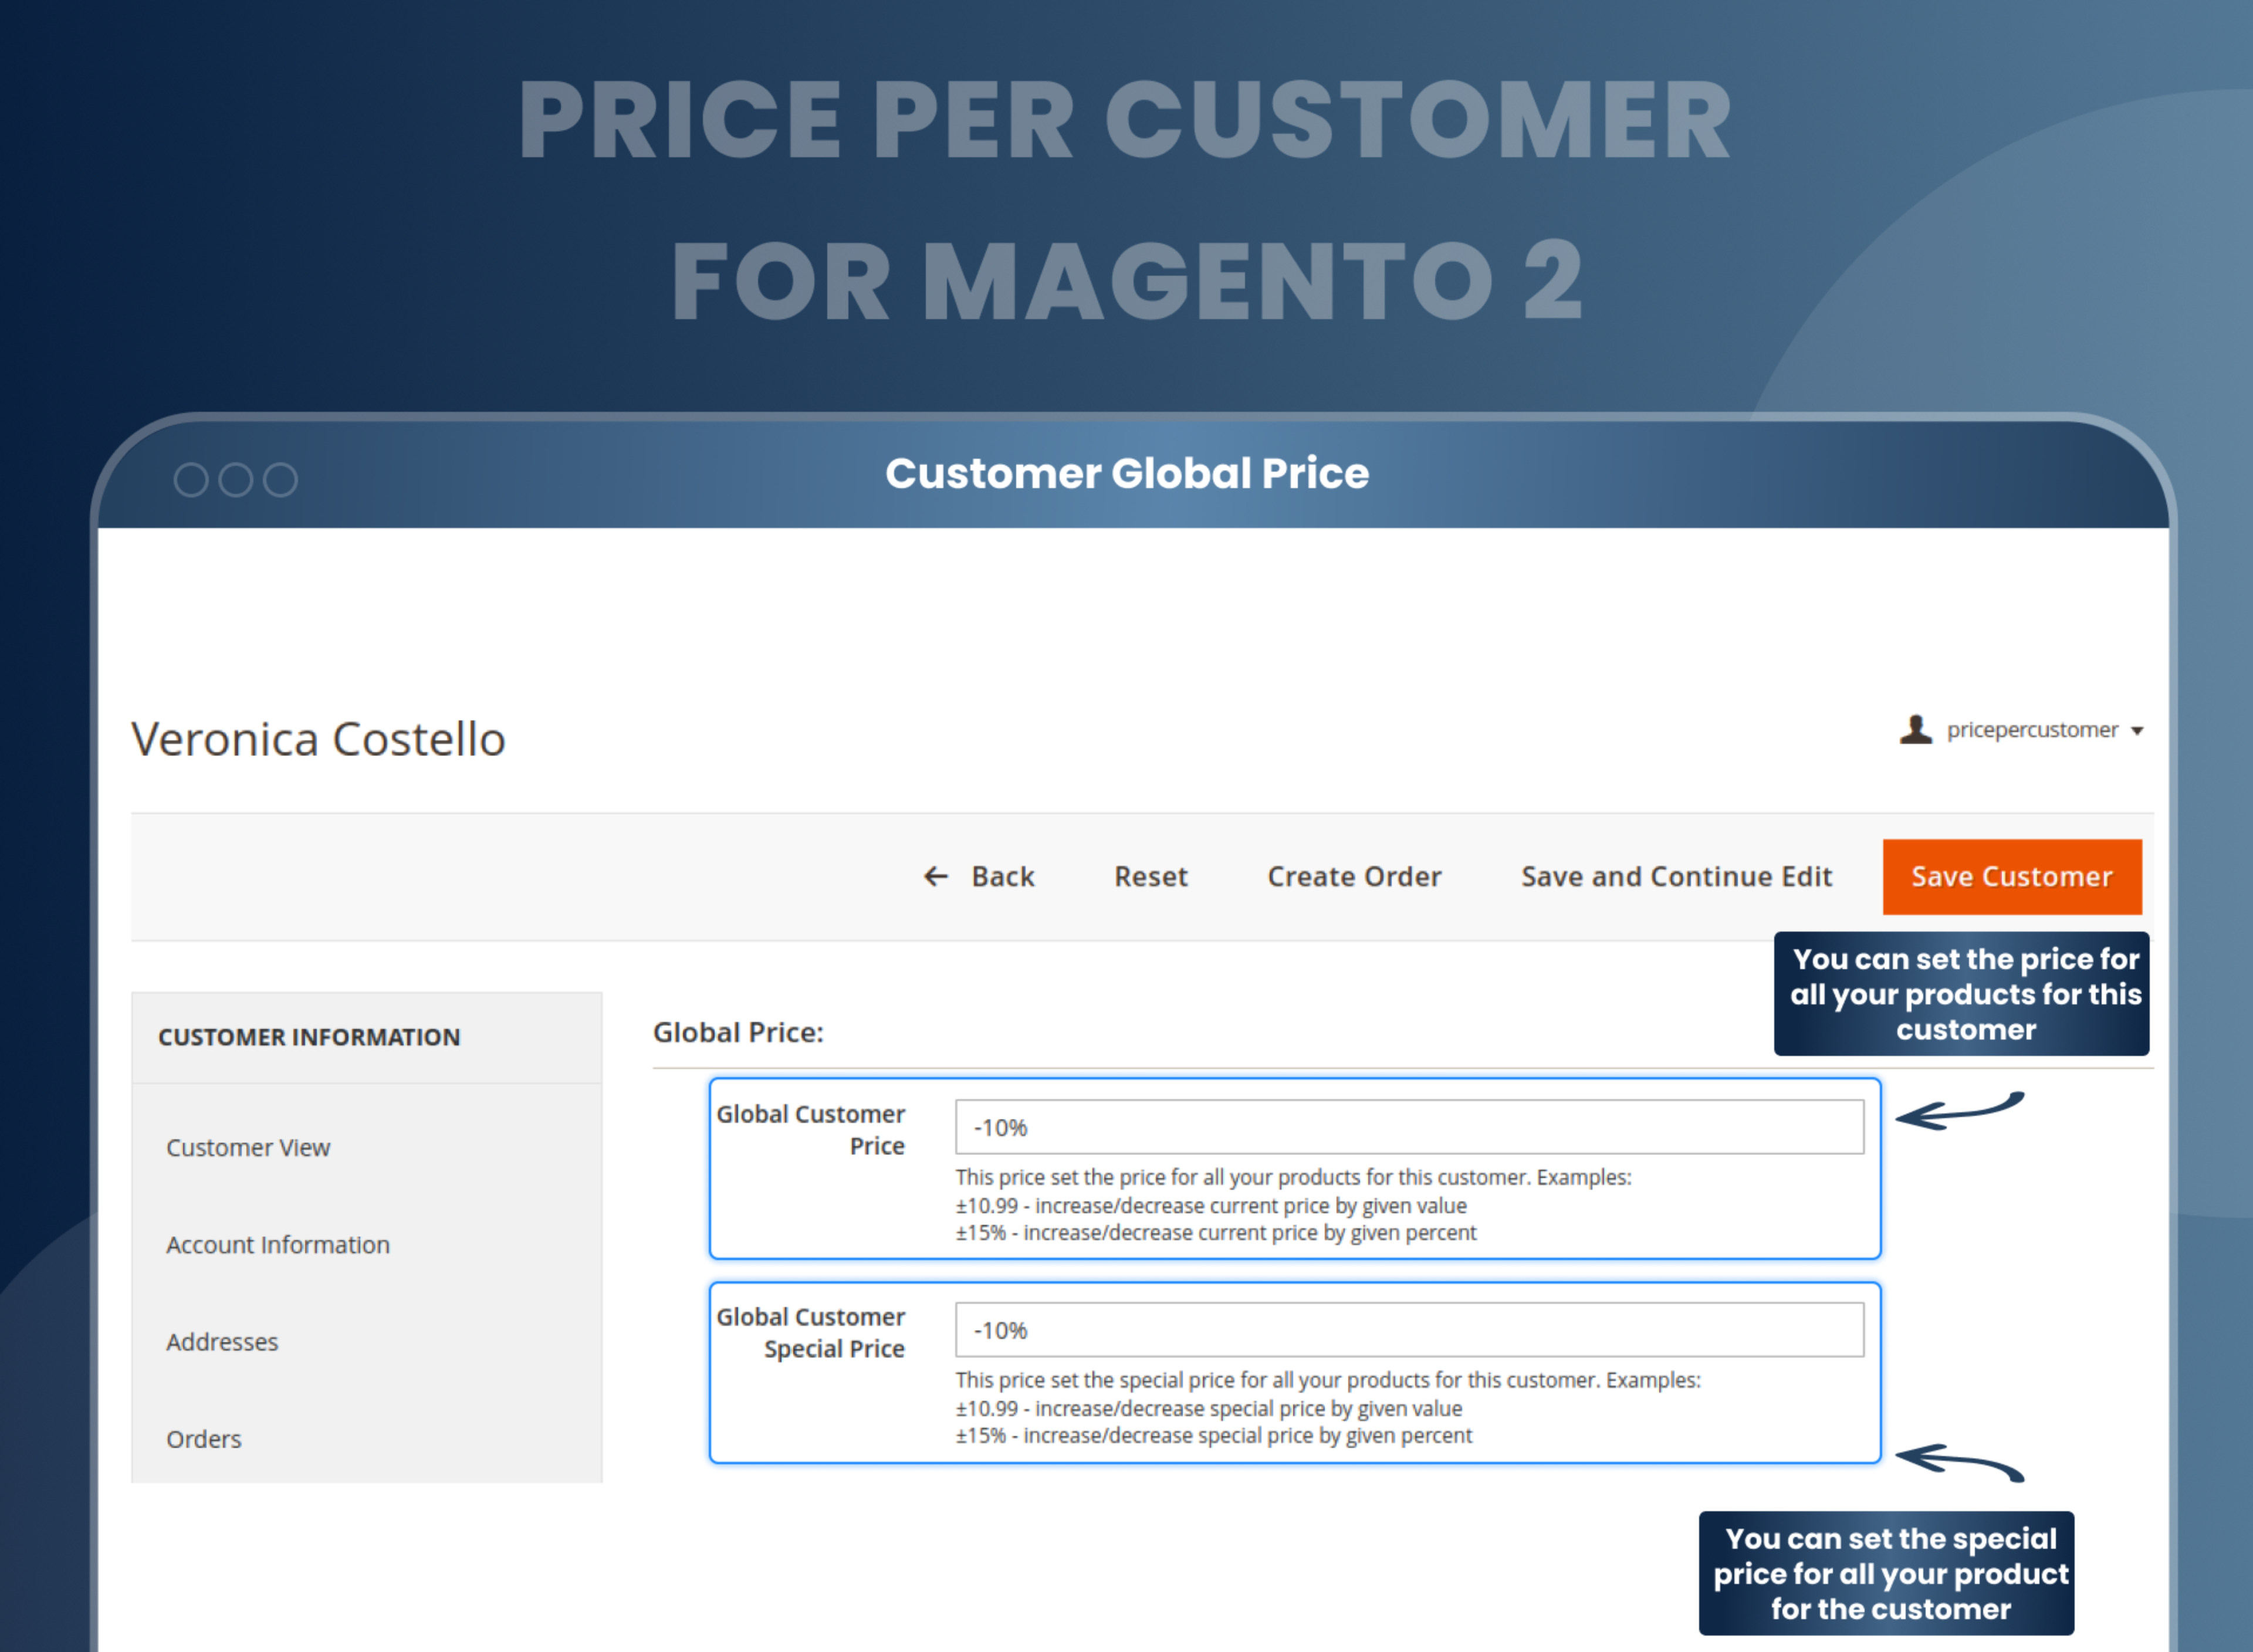Click the back arrow icon beside Back
The width and height of the screenshot is (2253, 1652).
click(x=936, y=877)
